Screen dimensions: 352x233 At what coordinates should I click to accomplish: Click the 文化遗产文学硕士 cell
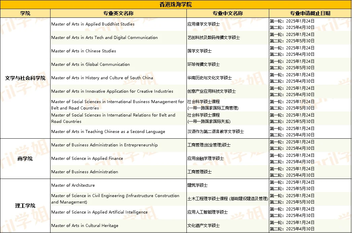[227, 226]
